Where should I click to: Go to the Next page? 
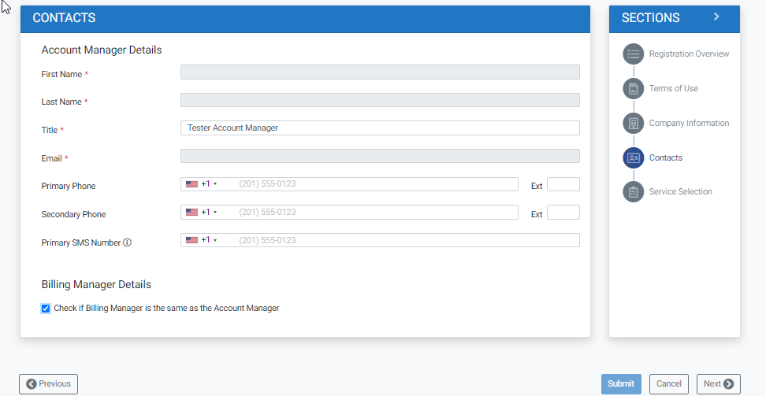point(718,384)
